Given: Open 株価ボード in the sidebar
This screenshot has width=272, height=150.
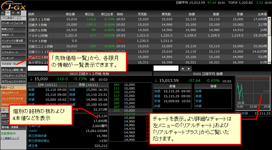Looking at the screenshot, I should pyautogui.click(x=13, y=35).
